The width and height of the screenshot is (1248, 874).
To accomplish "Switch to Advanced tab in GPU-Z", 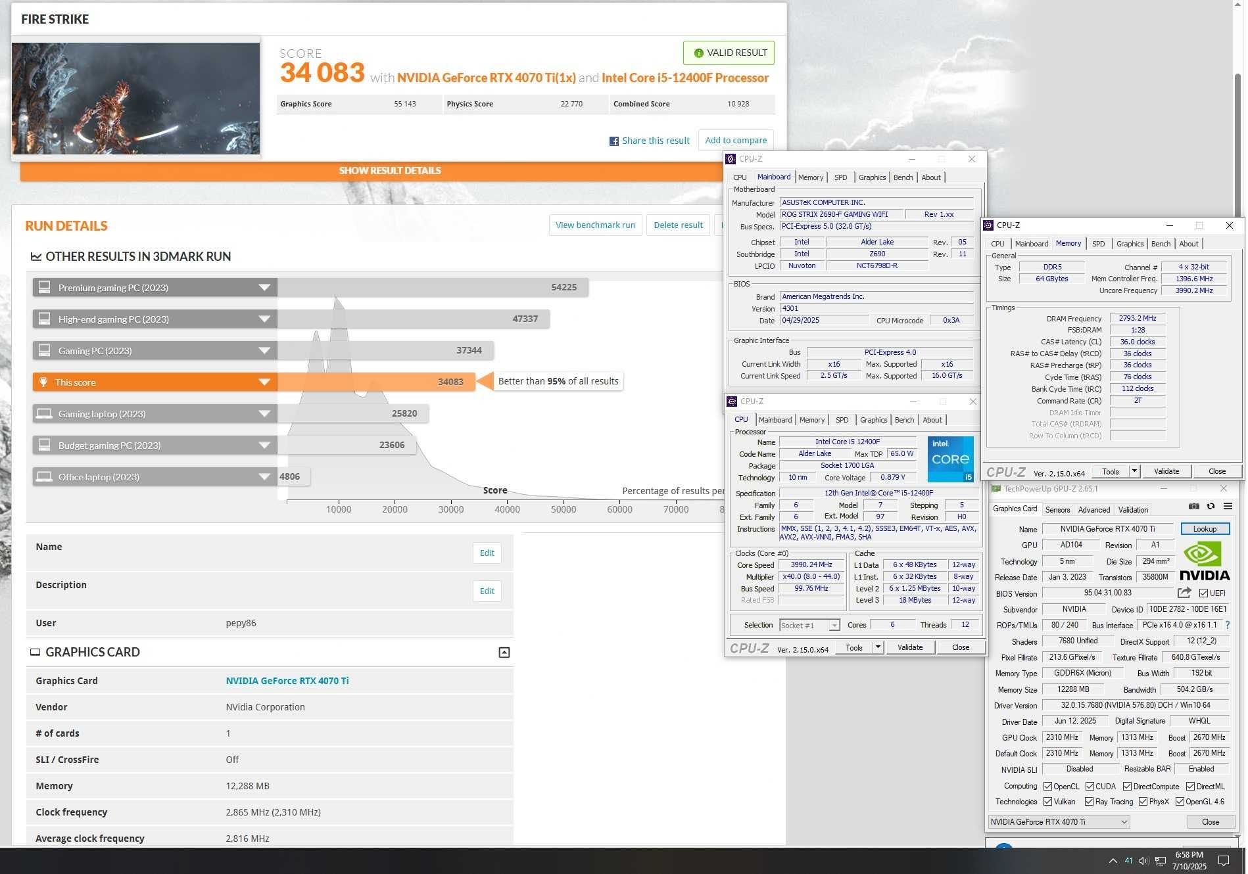I will [1093, 510].
